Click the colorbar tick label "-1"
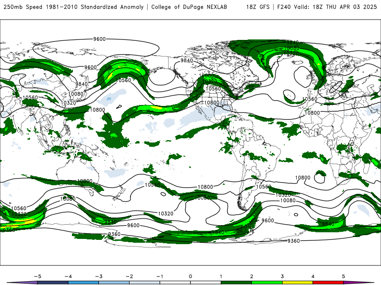 (x=160, y=276)
